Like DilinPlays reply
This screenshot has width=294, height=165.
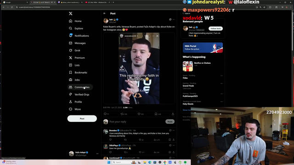click(140, 152)
